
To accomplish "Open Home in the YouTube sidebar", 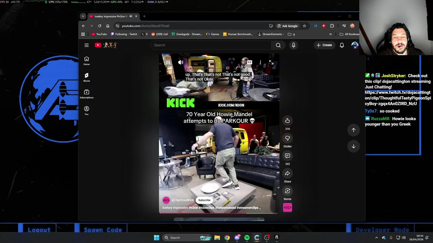I will tap(87, 61).
